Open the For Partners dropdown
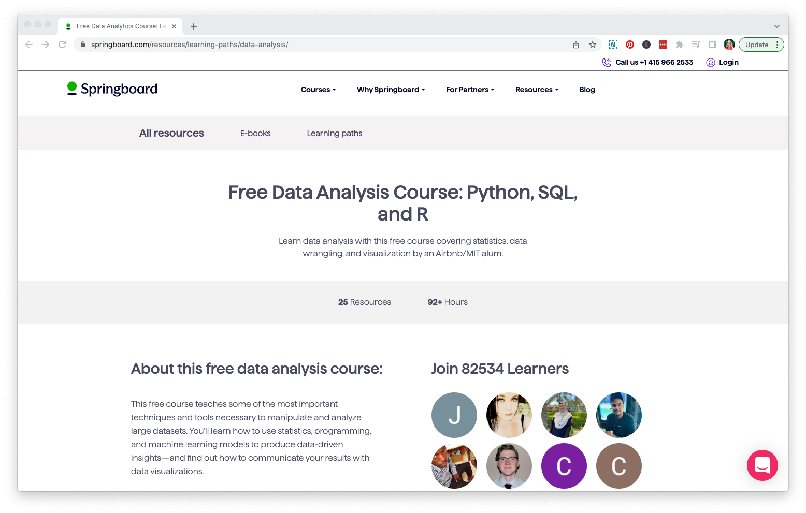Screen dimensions: 806x513 click(x=470, y=90)
